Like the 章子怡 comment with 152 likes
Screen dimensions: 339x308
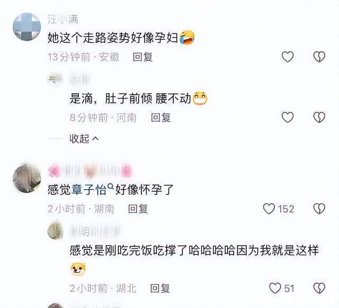[x=279, y=209]
